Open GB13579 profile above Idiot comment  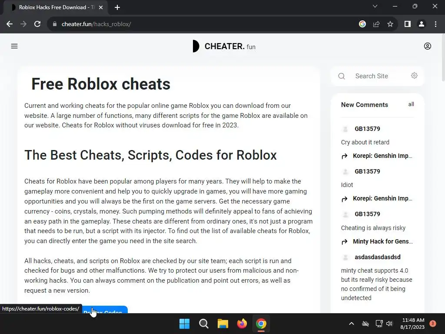[367, 171]
